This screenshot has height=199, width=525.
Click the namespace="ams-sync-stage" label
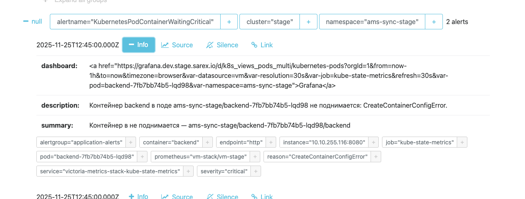coord(372,22)
